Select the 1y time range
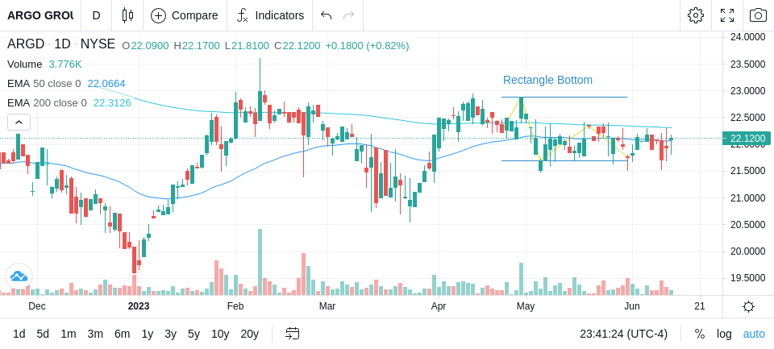 pyautogui.click(x=147, y=334)
